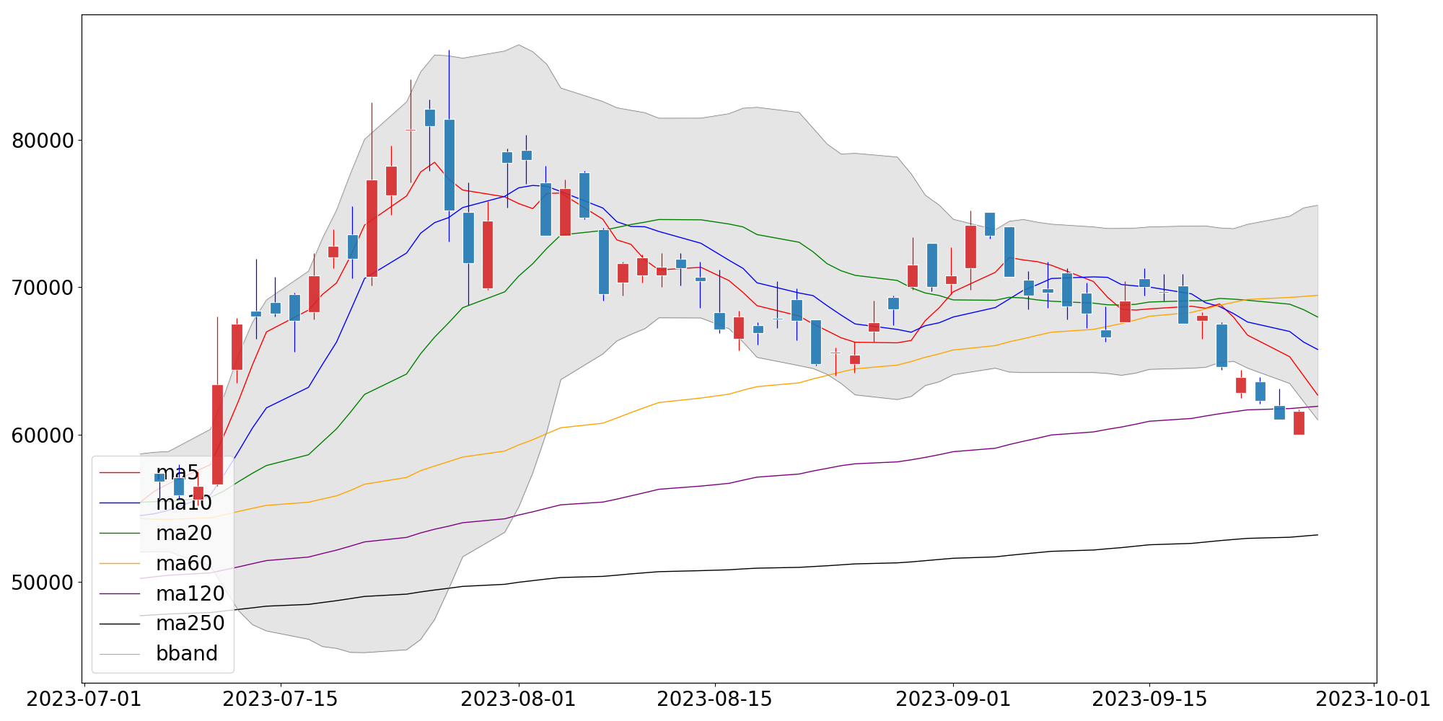This screenshot has width=1443, height=721.
Task: Click the ma60 legend label
Action: [184, 563]
